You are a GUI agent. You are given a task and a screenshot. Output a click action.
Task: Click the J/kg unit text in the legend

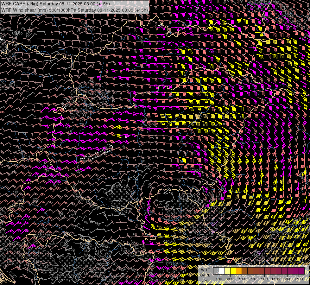205,280
